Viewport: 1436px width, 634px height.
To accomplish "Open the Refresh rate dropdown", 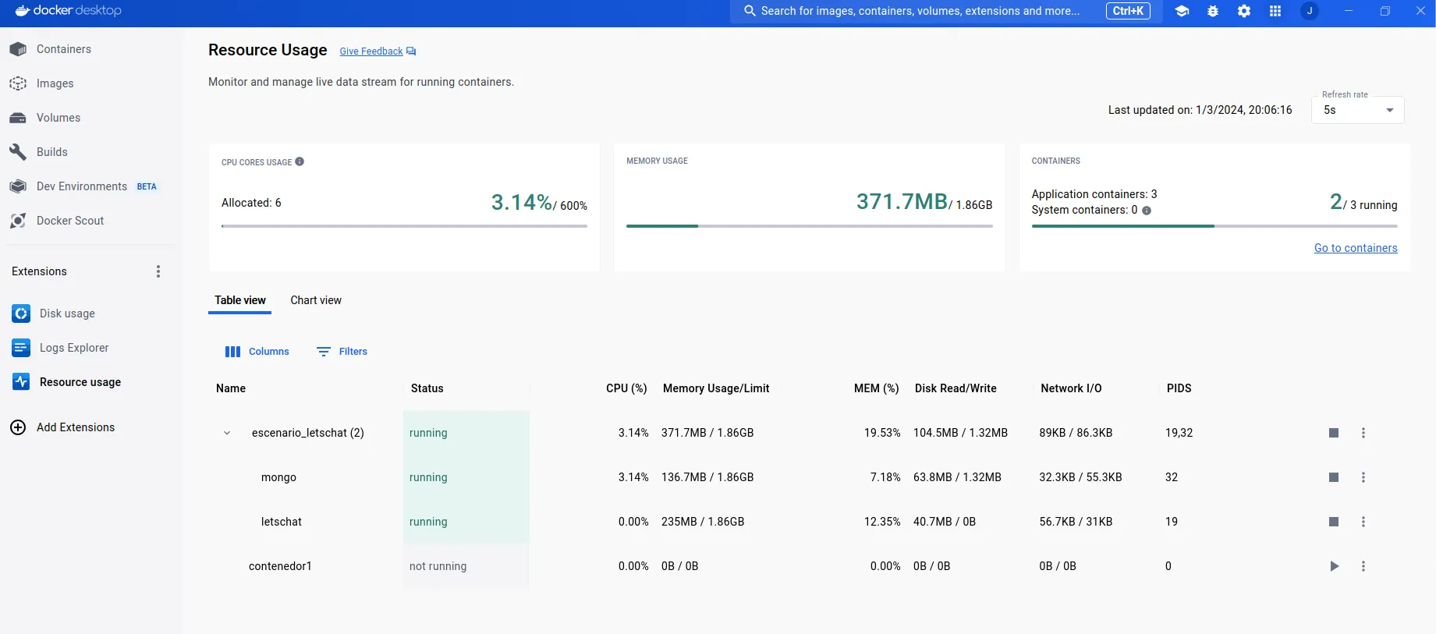I will point(1357,110).
